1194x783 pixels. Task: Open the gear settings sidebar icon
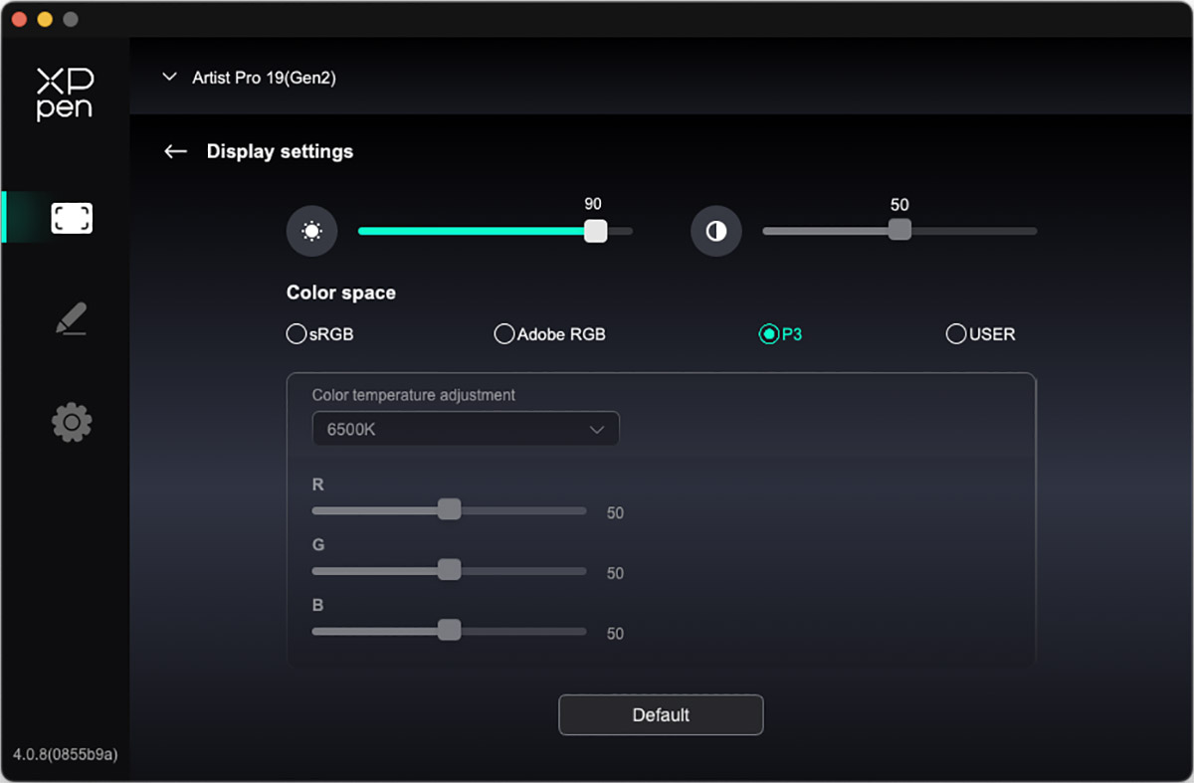click(x=72, y=423)
